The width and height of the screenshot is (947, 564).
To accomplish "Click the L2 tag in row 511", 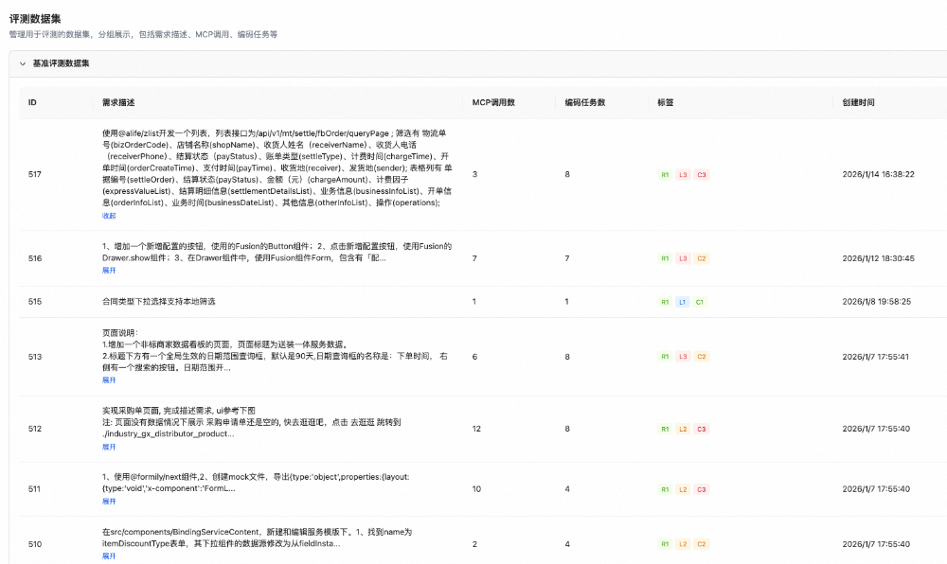I will (683, 490).
